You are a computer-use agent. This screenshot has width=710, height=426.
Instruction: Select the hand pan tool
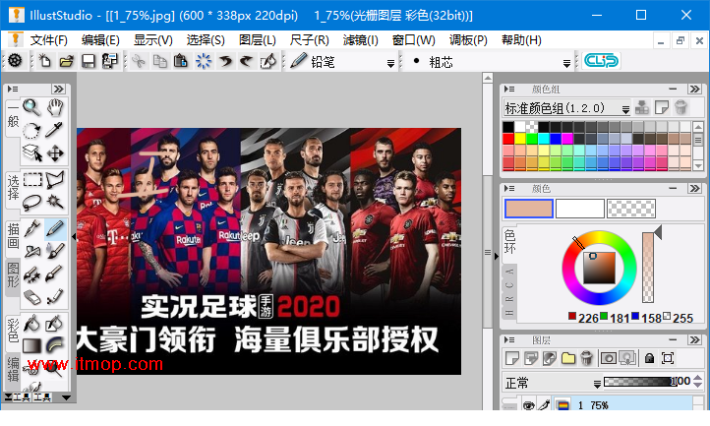coord(55,107)
